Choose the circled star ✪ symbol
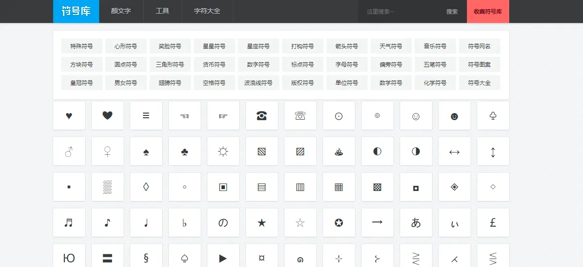 click(x=339, y=222)
